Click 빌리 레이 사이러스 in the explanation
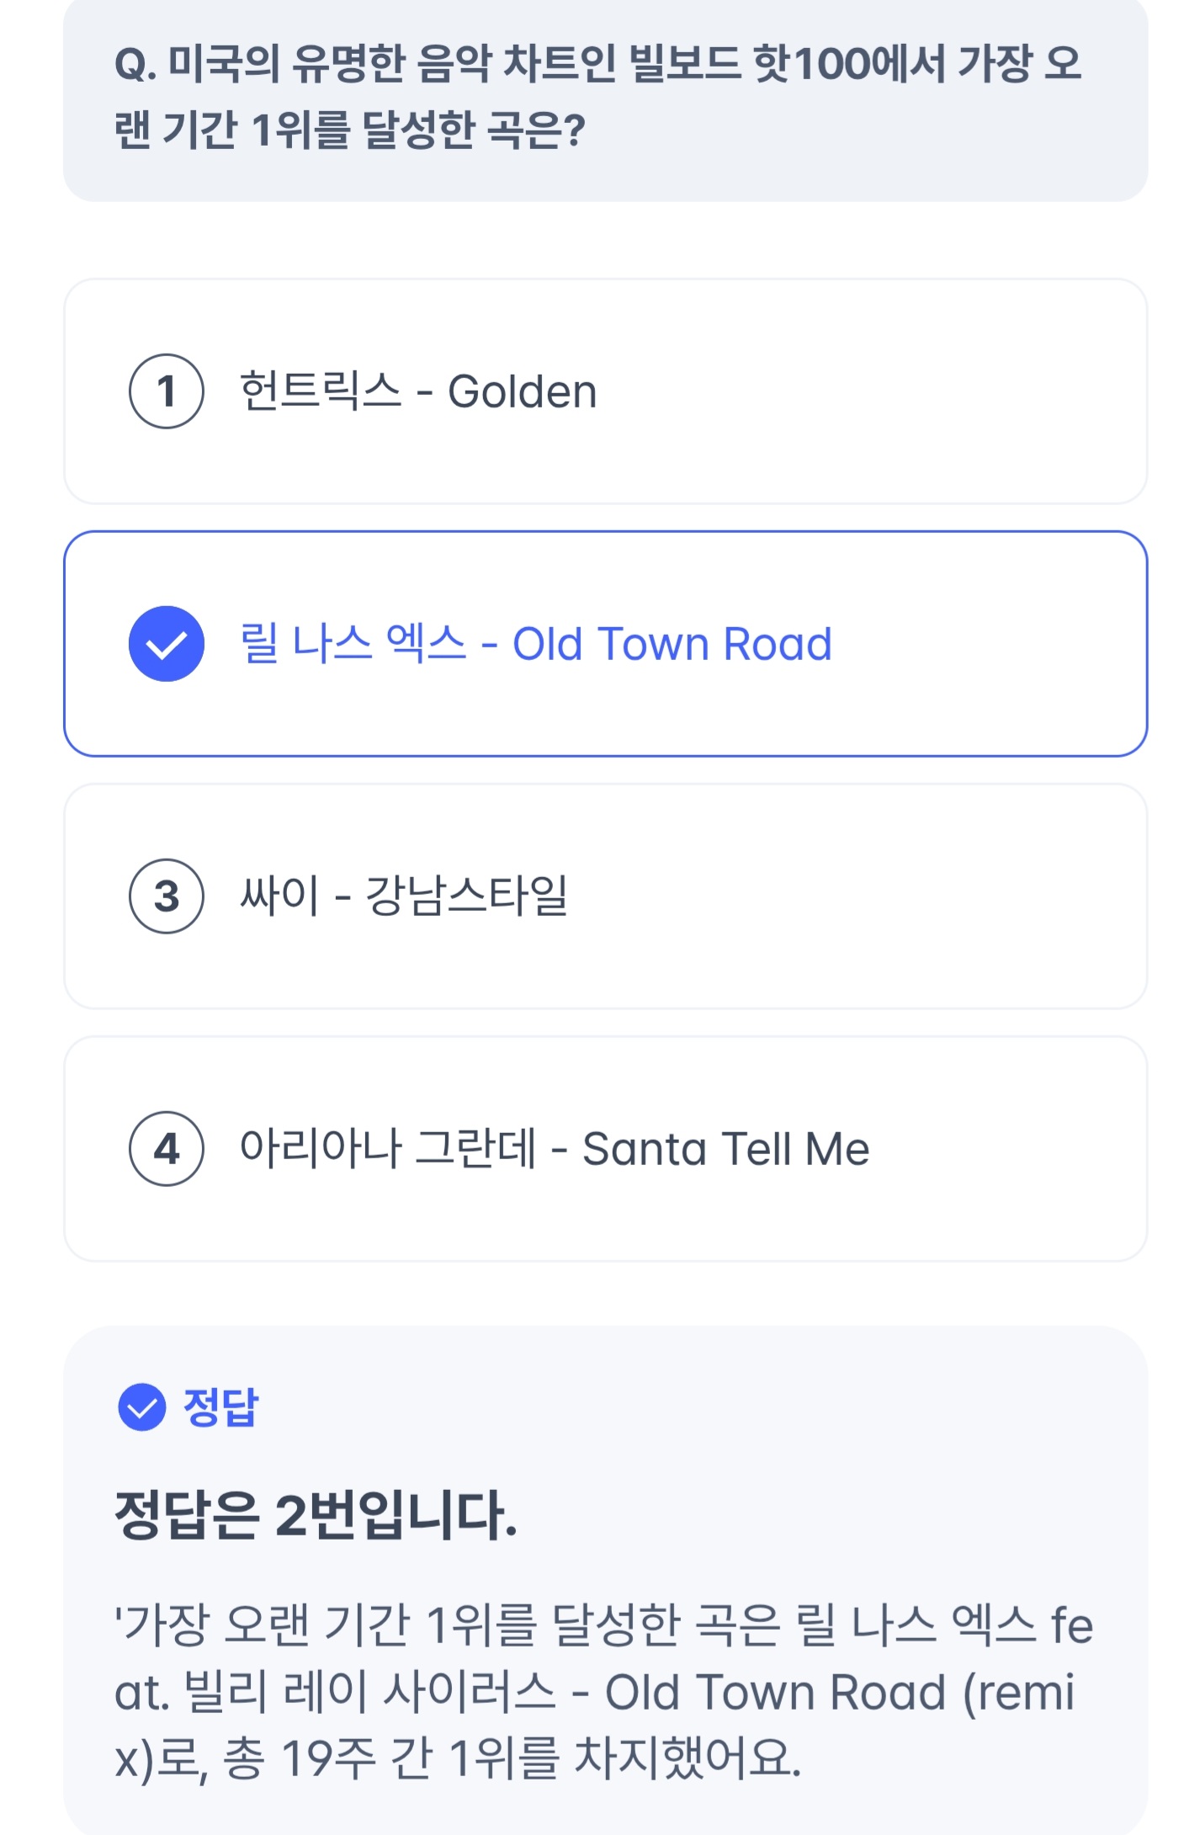Screen dimensions: 1200x1835 coord(369,1691)
